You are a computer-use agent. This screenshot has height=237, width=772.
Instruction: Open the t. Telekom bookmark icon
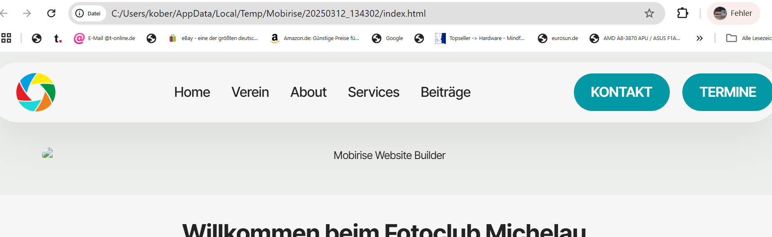pos(58,38)
